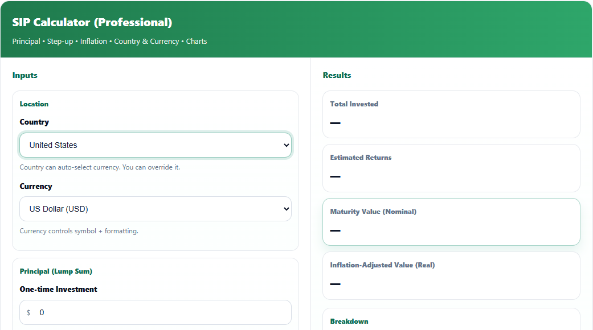Click the Inputs panel heading
Viewport: 593px width, 330px height.
coord(24,75)
